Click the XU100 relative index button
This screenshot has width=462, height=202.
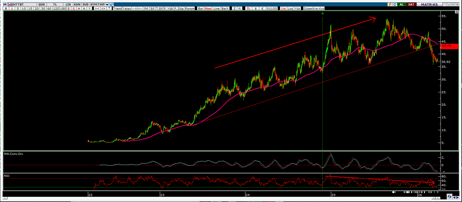[x=272, y=8]
